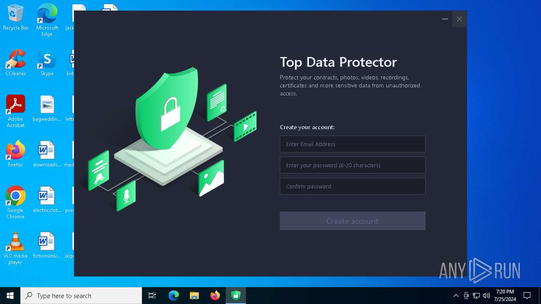The image size is (541, 304).
Task: Click the Create account button
Action: (x=352, y=221)
